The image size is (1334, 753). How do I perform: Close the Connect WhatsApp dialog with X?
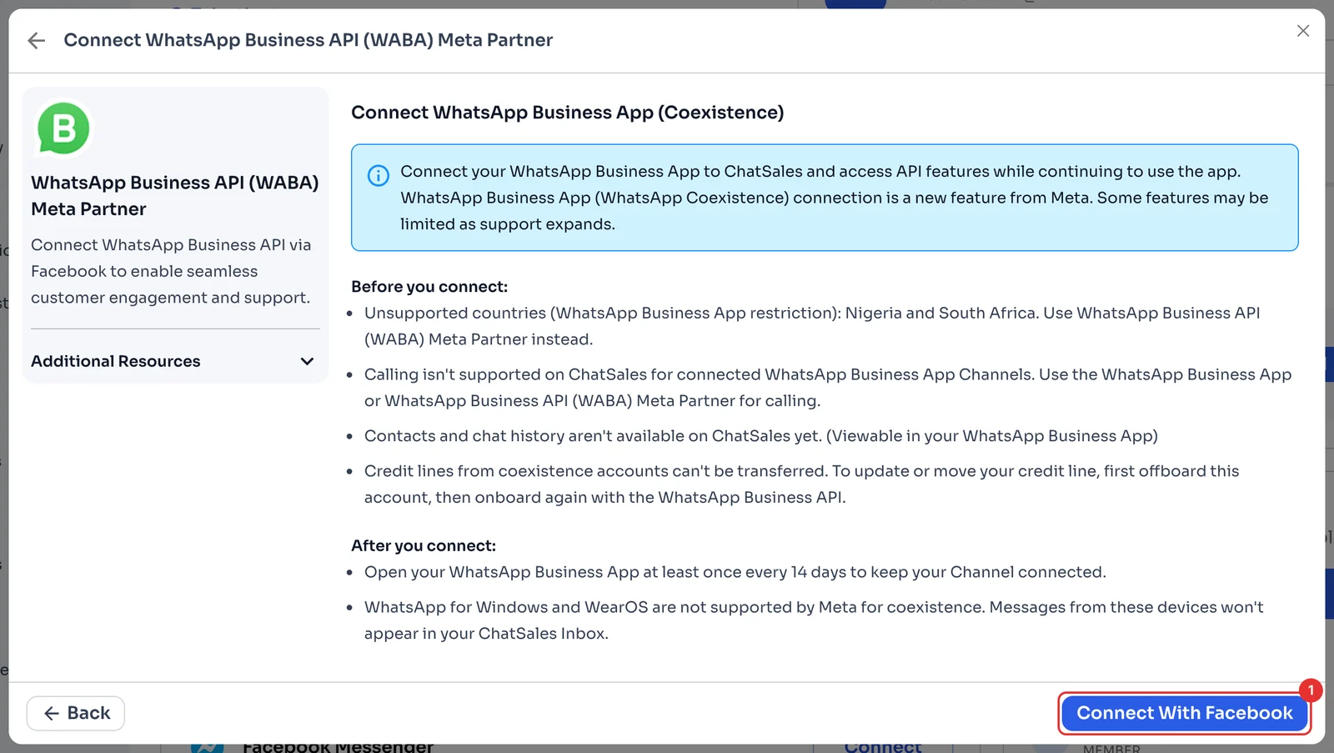click(1303, 31)
